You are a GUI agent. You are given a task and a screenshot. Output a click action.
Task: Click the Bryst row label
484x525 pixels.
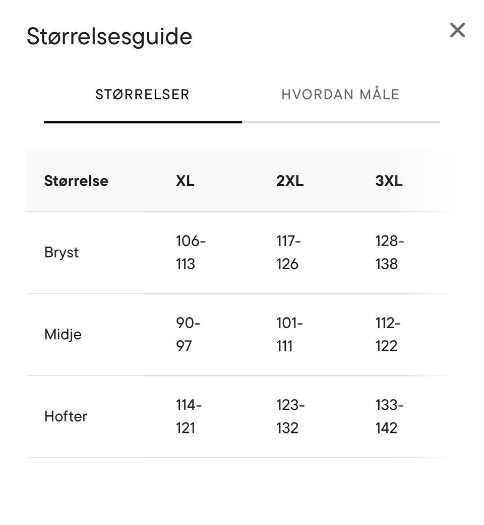click(x=62, y=253)
